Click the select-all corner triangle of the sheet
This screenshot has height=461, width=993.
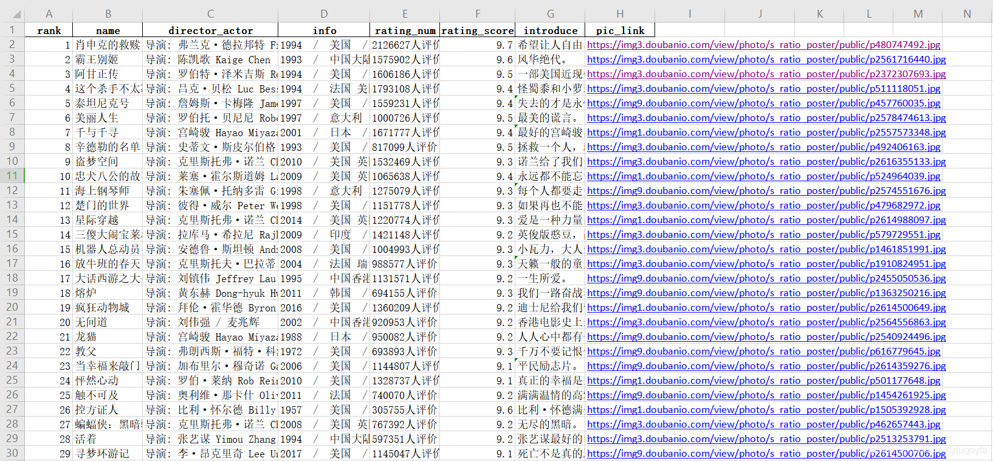(16, 15)
